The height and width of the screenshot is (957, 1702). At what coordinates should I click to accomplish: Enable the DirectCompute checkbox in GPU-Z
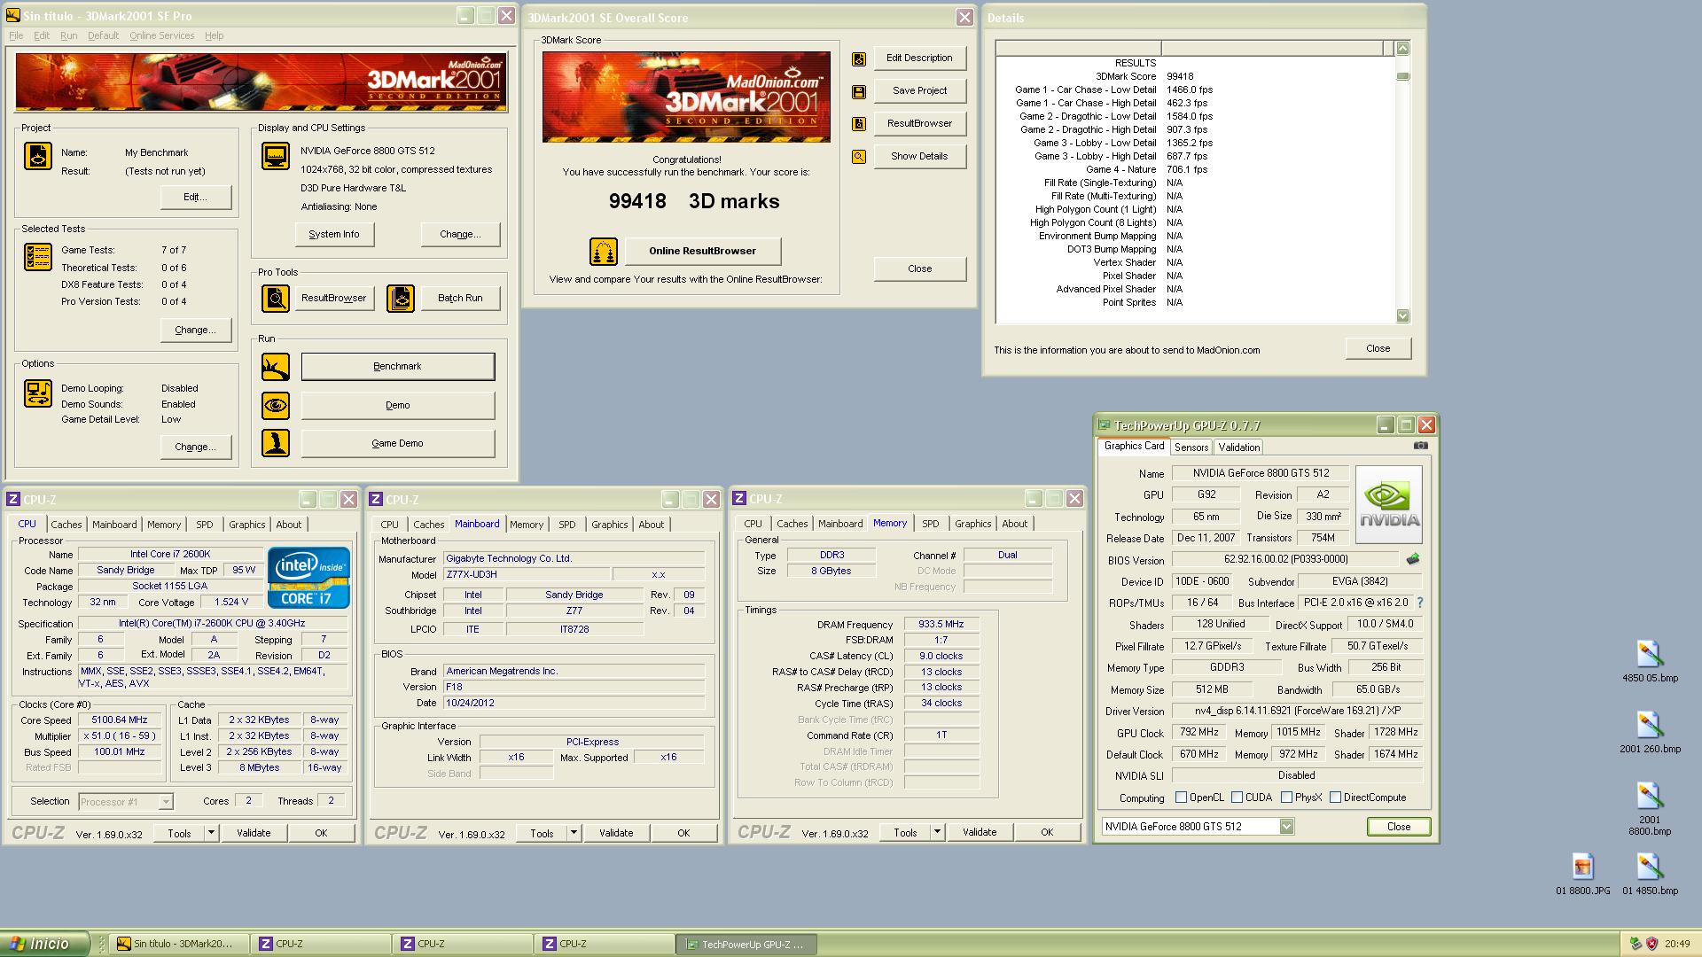pos(1335,797)
